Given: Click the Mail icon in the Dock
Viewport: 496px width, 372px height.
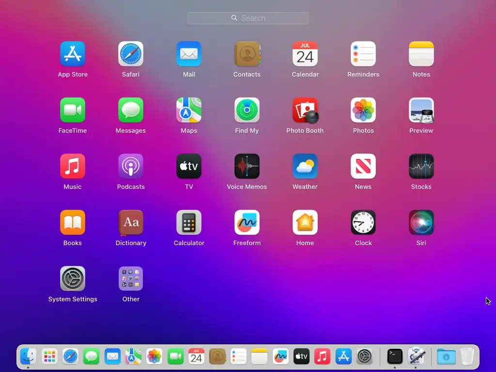Looking at the screenshot, I should click(x=112, y=356).
